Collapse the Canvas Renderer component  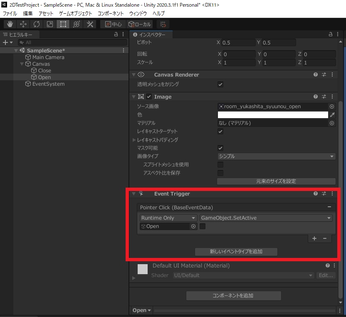[133, 75]
